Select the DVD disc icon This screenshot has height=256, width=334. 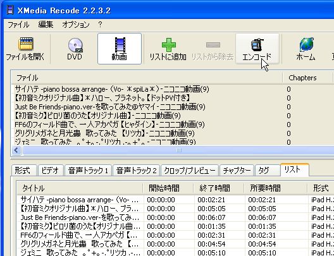coord(75,49)
